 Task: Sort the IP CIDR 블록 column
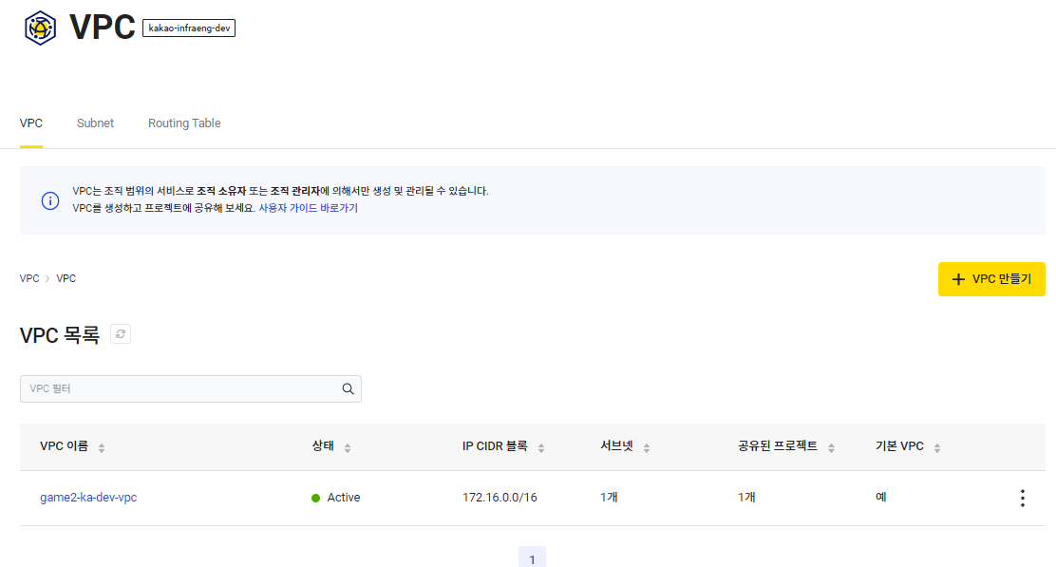pos(539,446)
